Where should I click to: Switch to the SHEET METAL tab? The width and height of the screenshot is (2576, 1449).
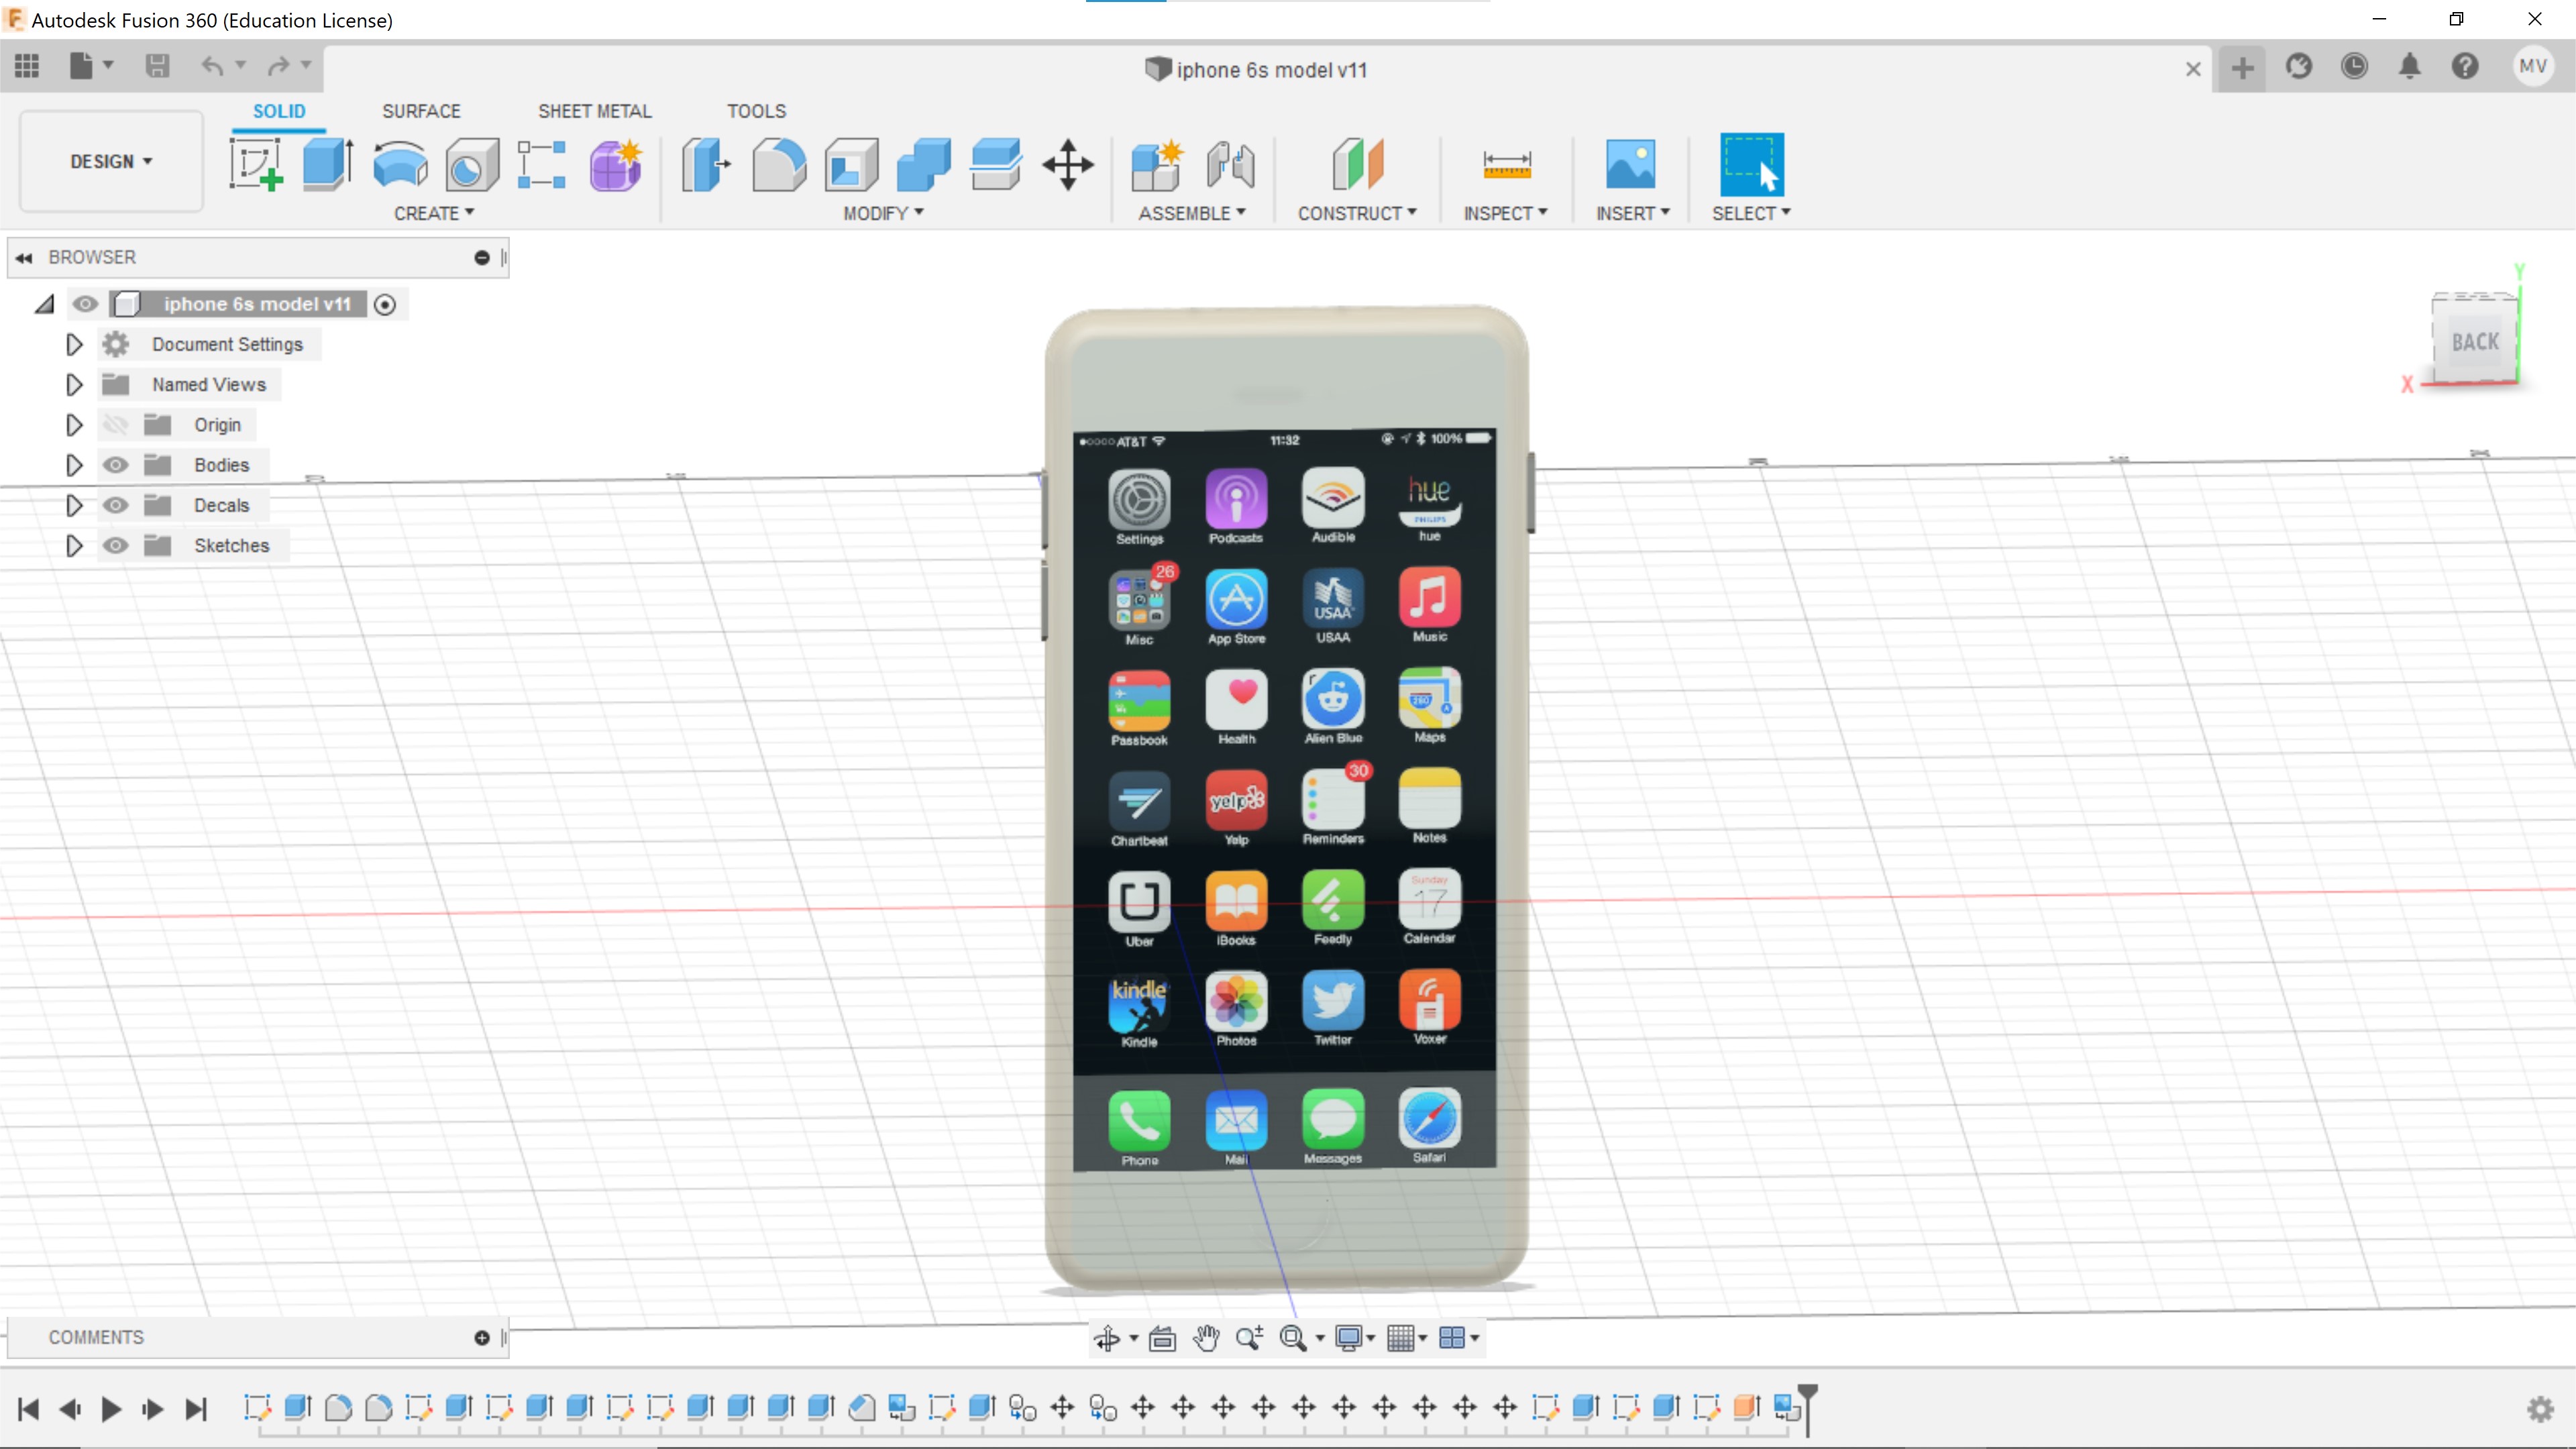595,111
